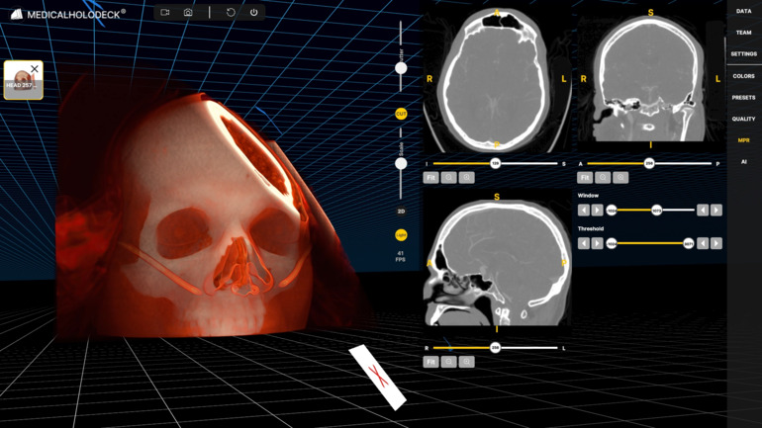Click the Cutter vertical slider handle
This screenshot has height=428, width=762.
pos(401,68)
